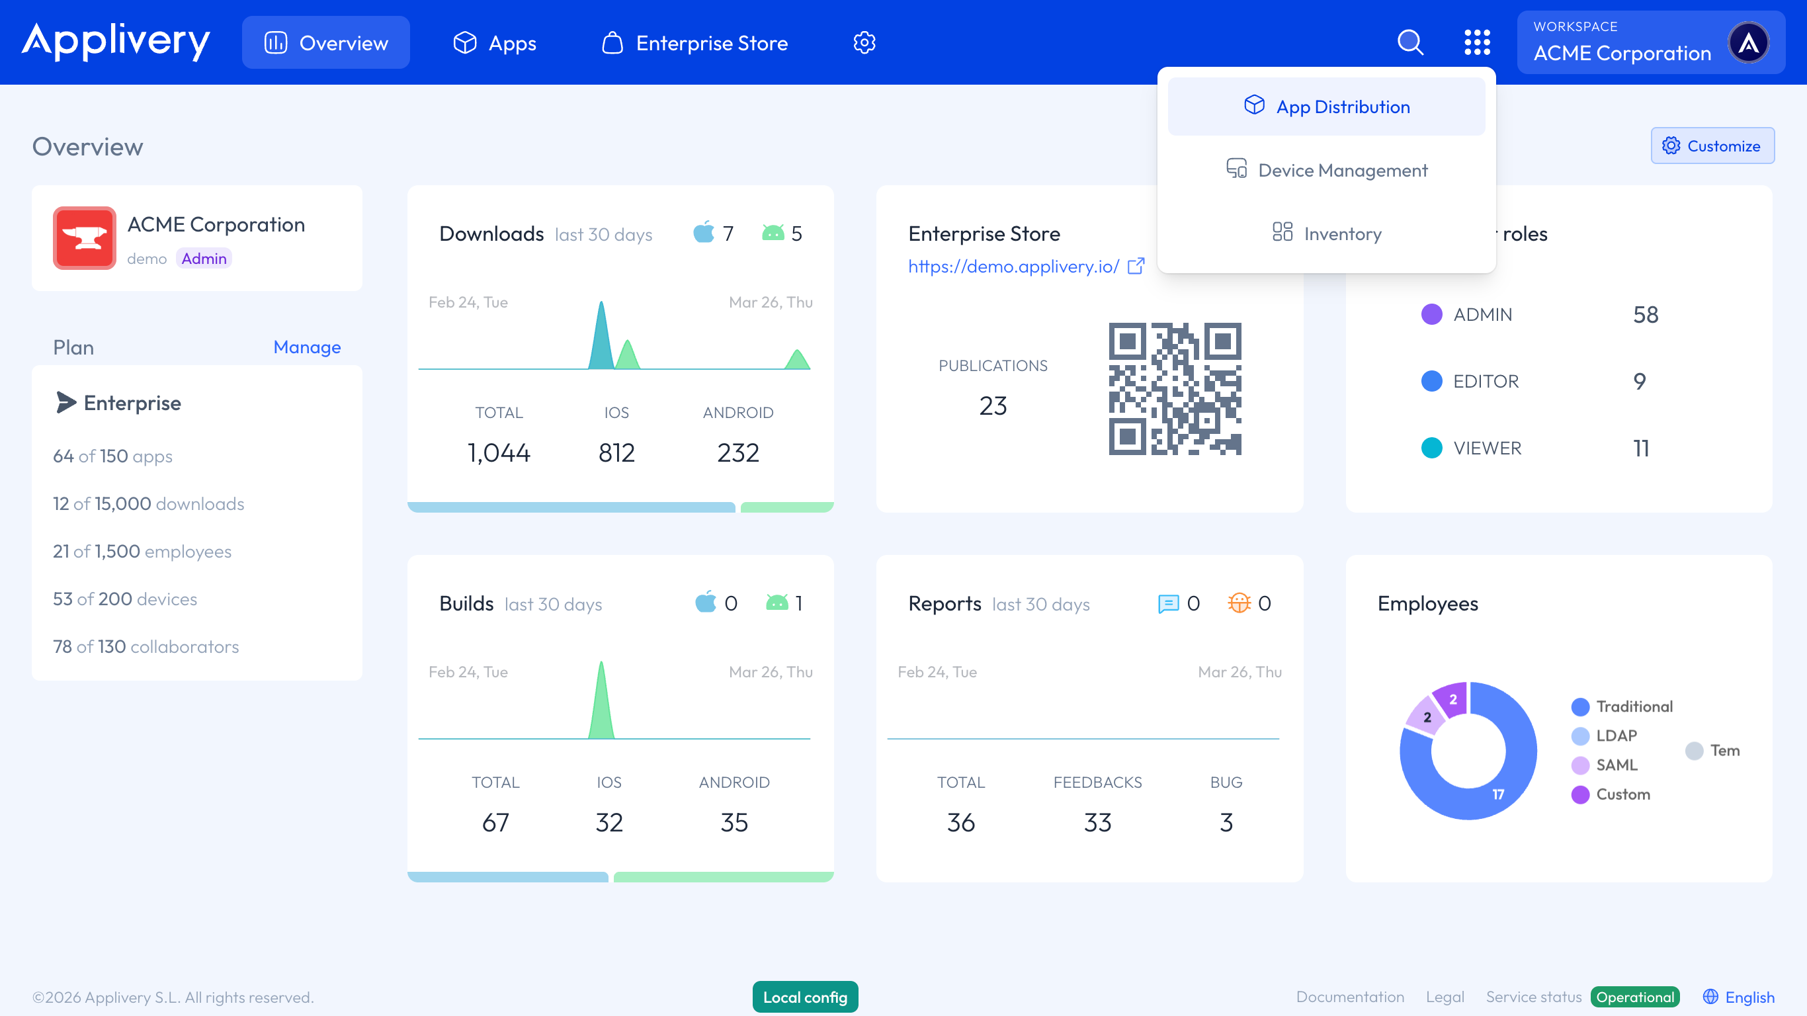Open the app launcher grid icon
The image size is (1807, 1016).
[x=1478, y=42]
